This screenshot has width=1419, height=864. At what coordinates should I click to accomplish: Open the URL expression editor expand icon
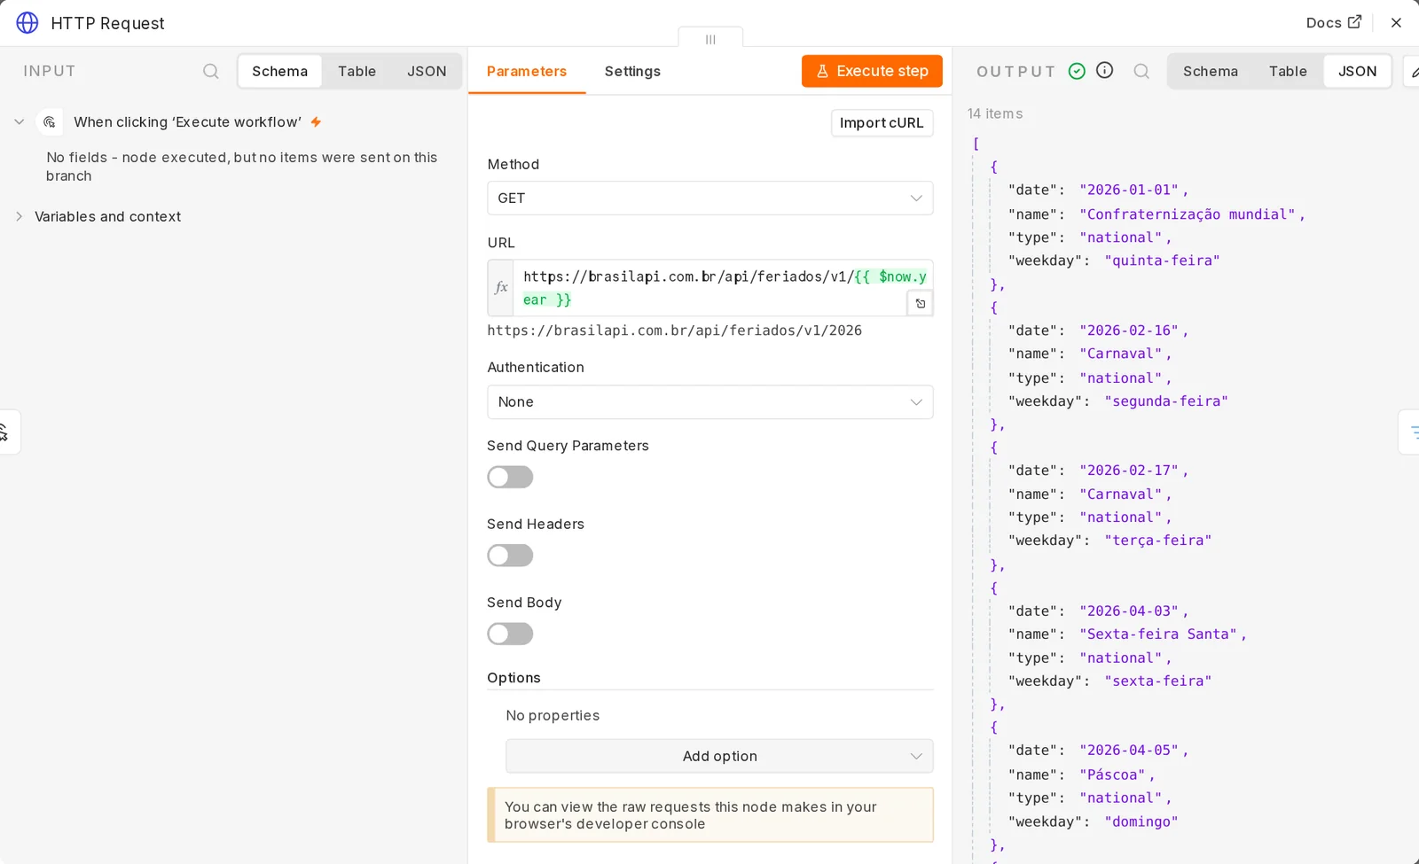pos(921,303)
